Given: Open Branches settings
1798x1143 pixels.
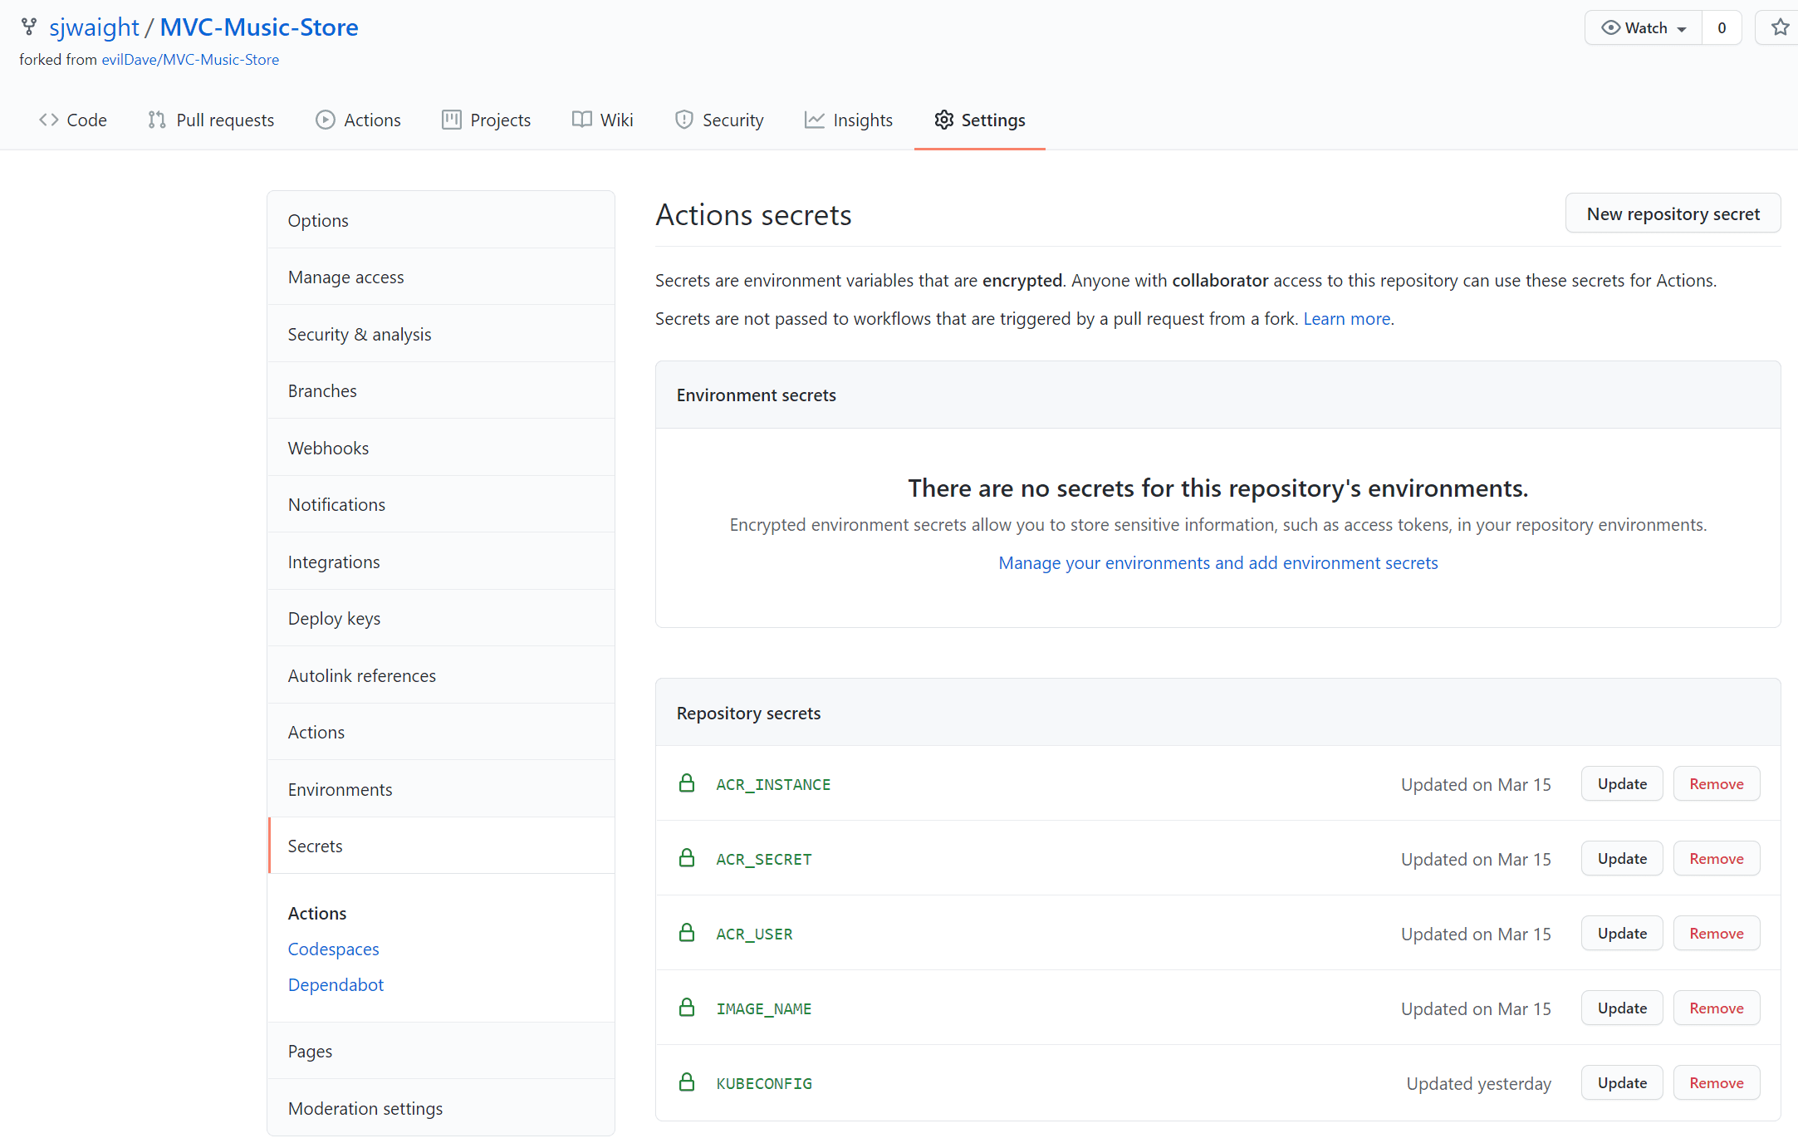Looking at the screenshot, I should coord(441,390).
